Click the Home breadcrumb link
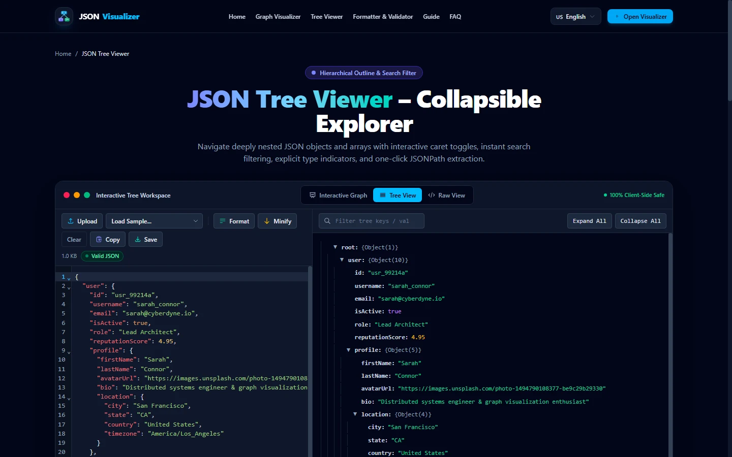The image size is (732, 457). click(x=63, y=54)
